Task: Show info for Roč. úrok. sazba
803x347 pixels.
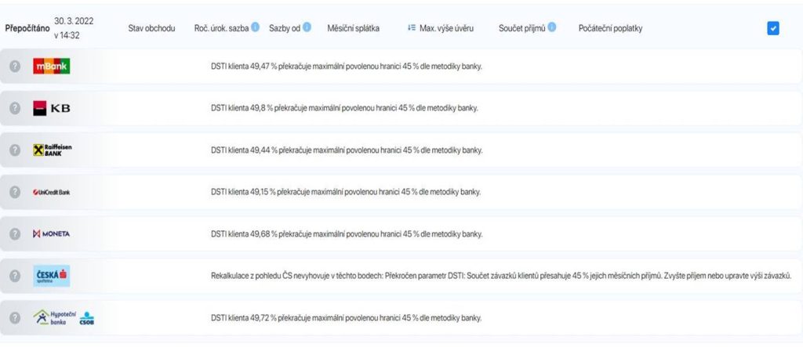Action: click(x=255, y=27)
